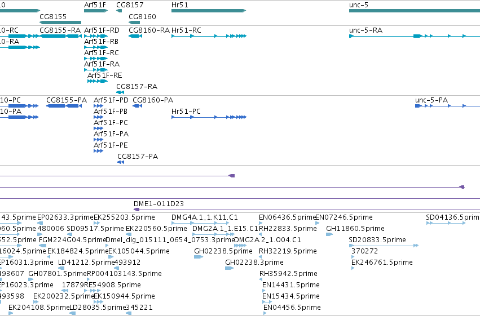
Task: Select EST RH32219.5prime
Action: click(288, 251)
